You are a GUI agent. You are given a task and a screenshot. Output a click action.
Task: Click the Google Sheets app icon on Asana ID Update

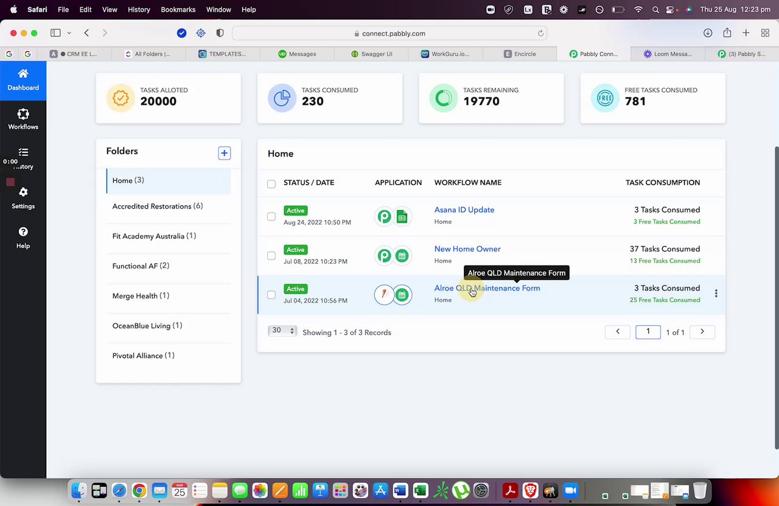click(402, 216)
